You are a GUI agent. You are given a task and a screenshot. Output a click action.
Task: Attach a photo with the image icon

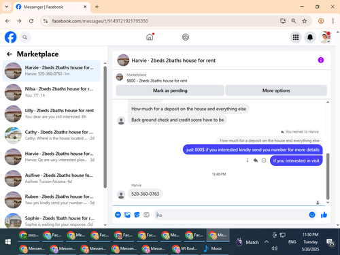[x=127, y=215]
